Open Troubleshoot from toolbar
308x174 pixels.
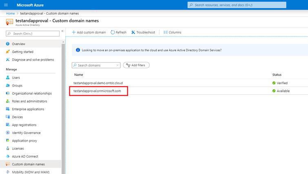(143, 32)
